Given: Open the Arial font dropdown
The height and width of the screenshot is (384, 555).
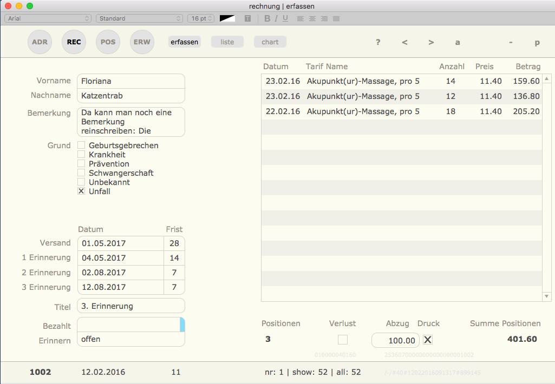Looking at the screenshot, I should (48, 18).
